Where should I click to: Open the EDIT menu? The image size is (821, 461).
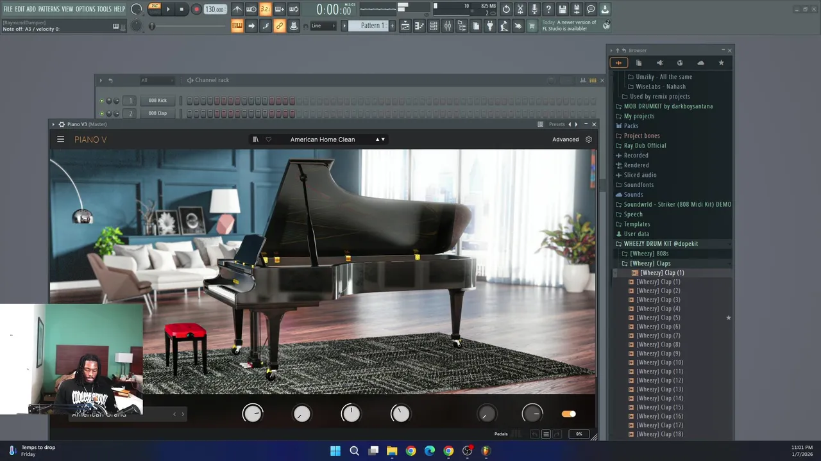click(x=20, y=9)
